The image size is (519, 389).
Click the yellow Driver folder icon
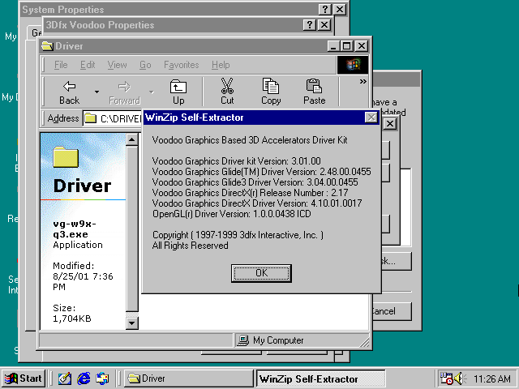coord(66,156)
